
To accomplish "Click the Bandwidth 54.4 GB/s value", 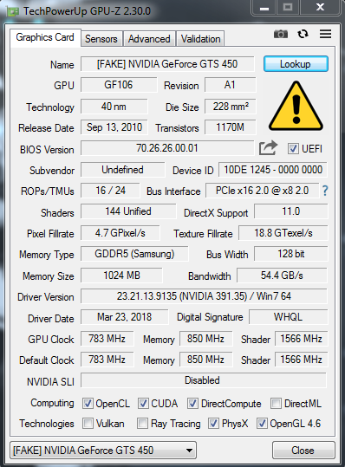I will click(x=282, y=276).
